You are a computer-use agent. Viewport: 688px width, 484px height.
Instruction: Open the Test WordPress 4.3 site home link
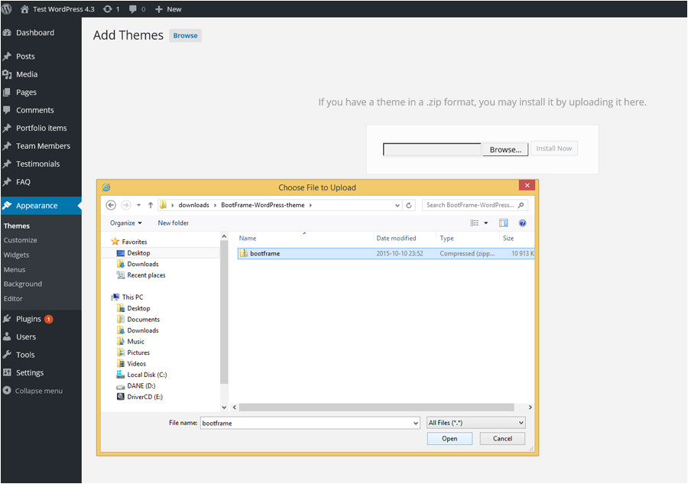click(x=57, y=8)
